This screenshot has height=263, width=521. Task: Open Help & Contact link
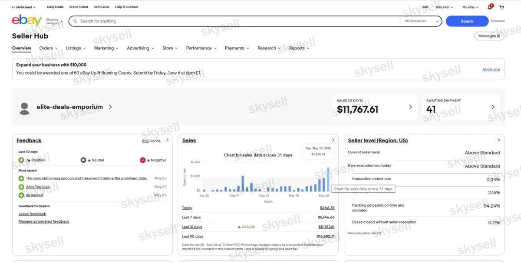click(126, 7)
